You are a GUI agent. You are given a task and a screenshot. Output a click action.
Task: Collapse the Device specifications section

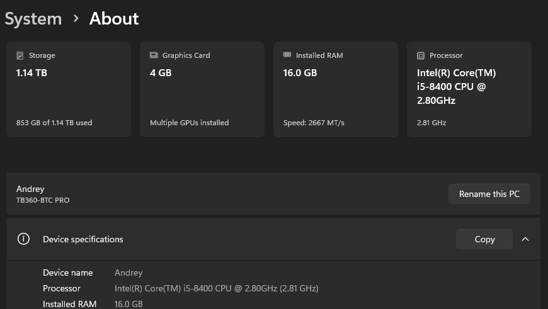[x=525, y=239]
